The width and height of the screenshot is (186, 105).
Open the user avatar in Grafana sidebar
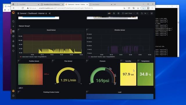[13, 91]
